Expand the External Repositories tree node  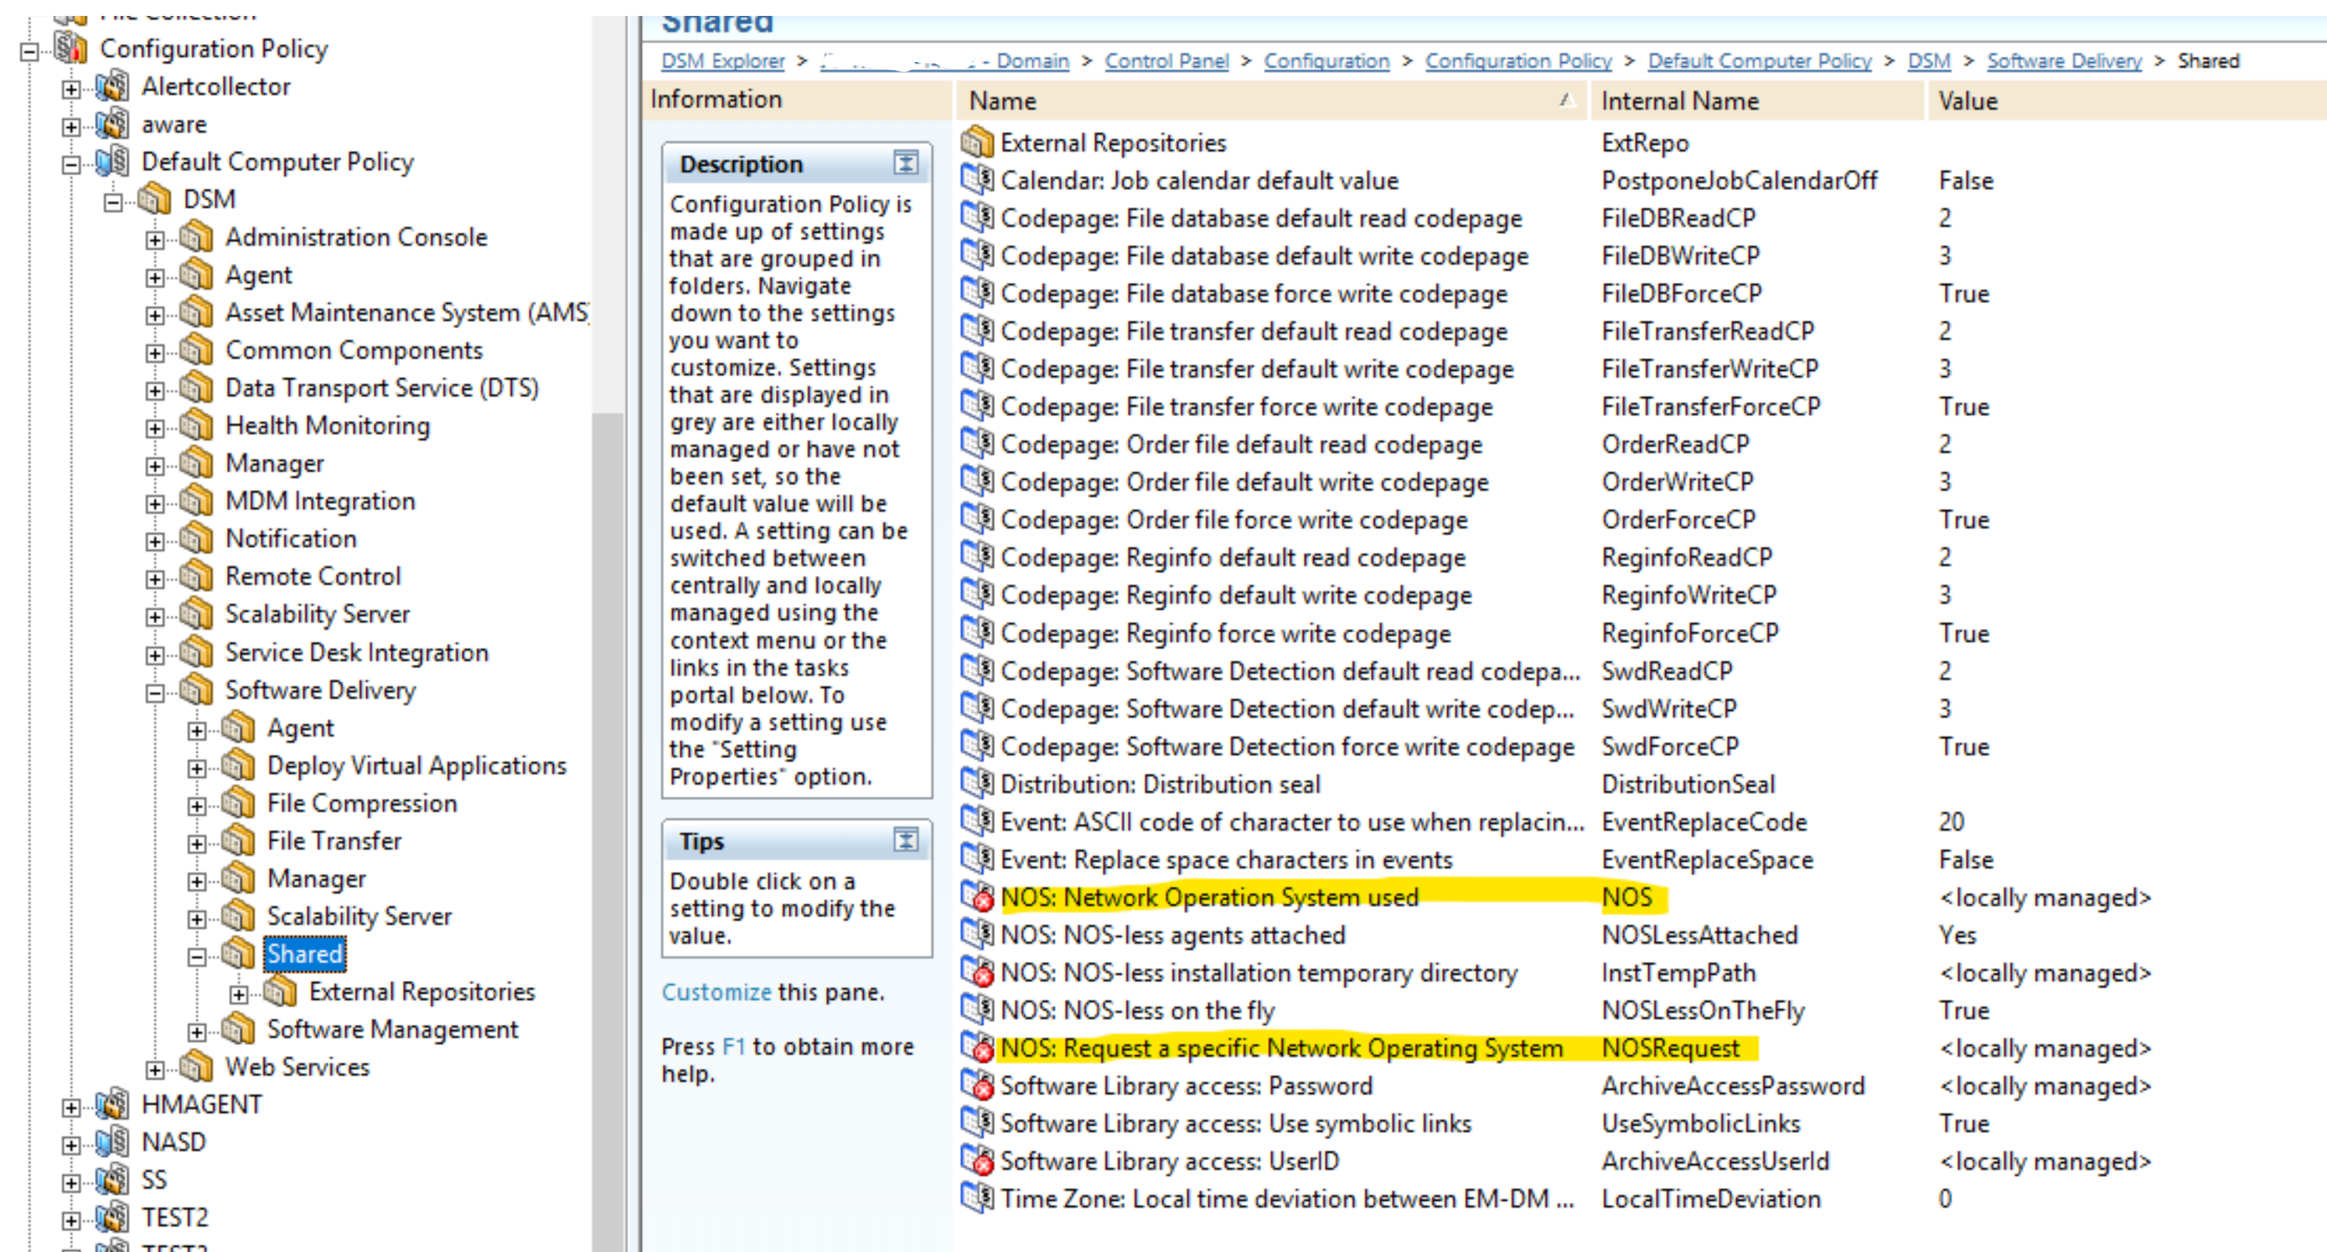[x=239, y=995]
